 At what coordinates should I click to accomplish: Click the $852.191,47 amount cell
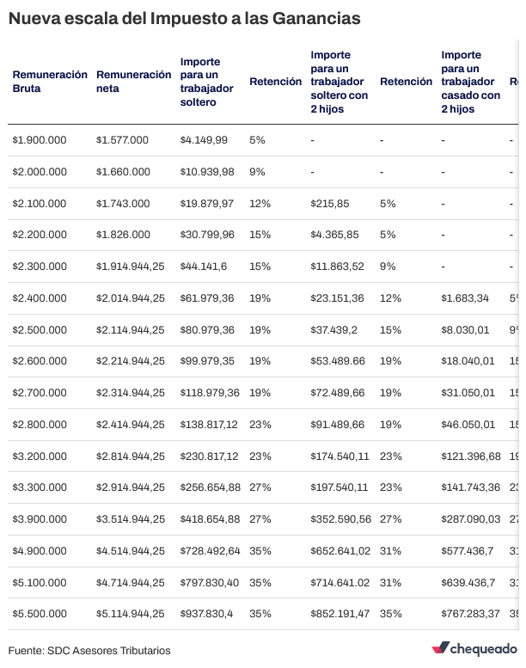[x=340, y=614]
